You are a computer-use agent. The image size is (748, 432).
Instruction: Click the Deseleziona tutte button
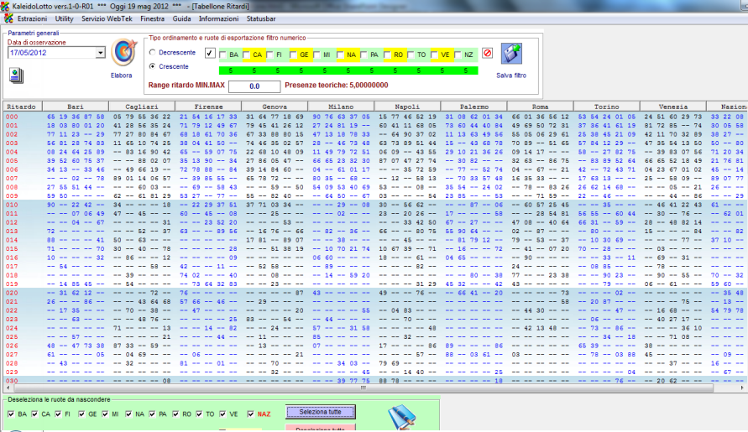(x=321, y=428)
